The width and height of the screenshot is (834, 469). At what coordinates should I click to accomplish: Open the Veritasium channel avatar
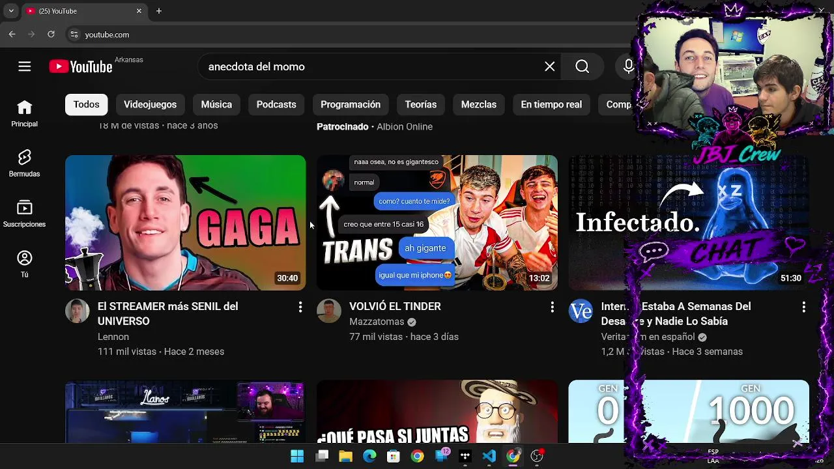pyautogui.click(x=580, y=311)
